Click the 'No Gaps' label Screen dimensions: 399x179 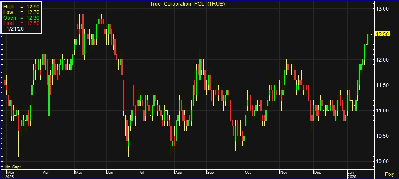(x=13, y=167)
